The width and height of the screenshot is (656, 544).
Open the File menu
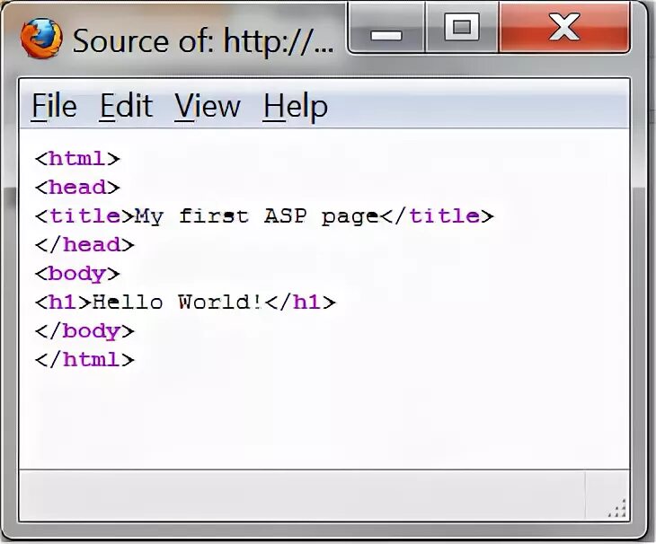[55, 106]
